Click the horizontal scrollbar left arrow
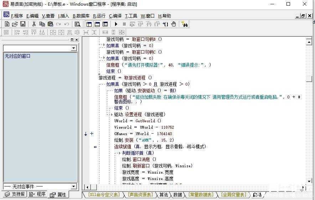This screenshot has height=200, width=315. [x=87, y=187]
